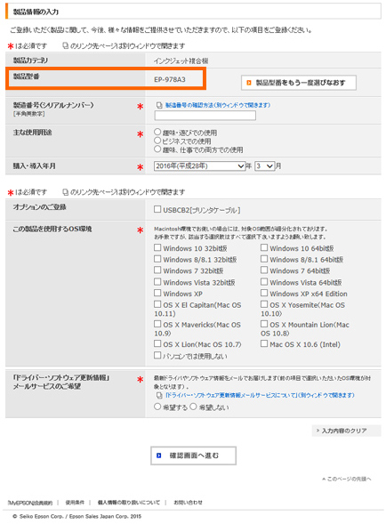Click the category text インクジェット複合機
The image size is (386, 524).
181,60
